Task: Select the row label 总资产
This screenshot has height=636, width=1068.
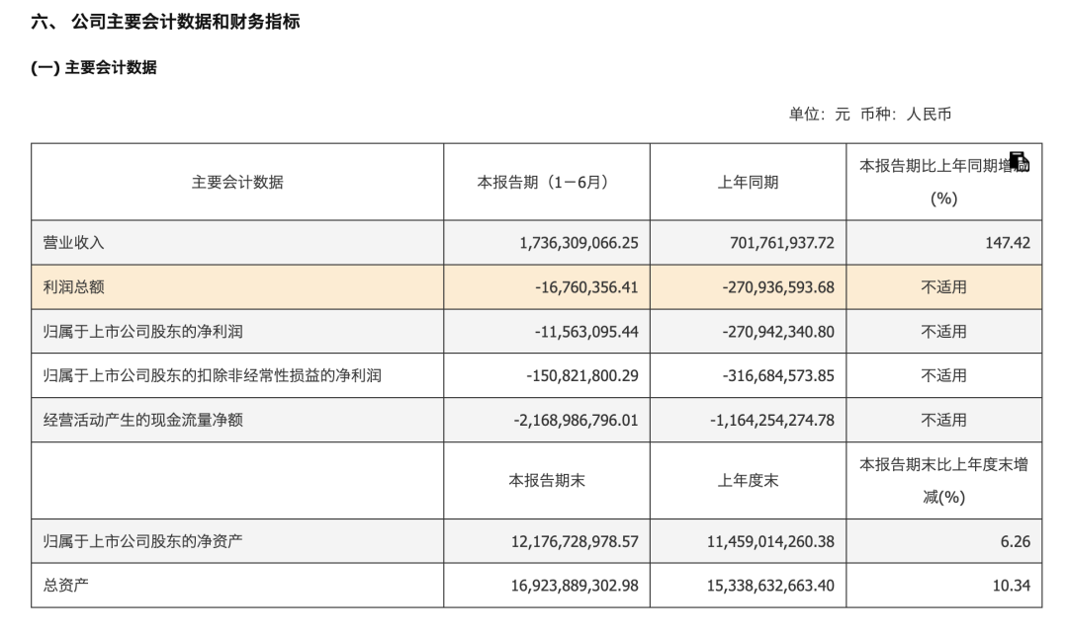Action: pyautogui.click(x=66, y=585)
